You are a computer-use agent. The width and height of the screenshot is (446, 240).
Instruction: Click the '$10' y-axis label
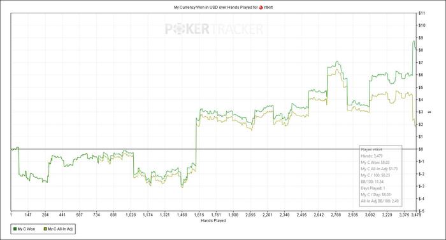pyautogui.click(x=422, y=25)
